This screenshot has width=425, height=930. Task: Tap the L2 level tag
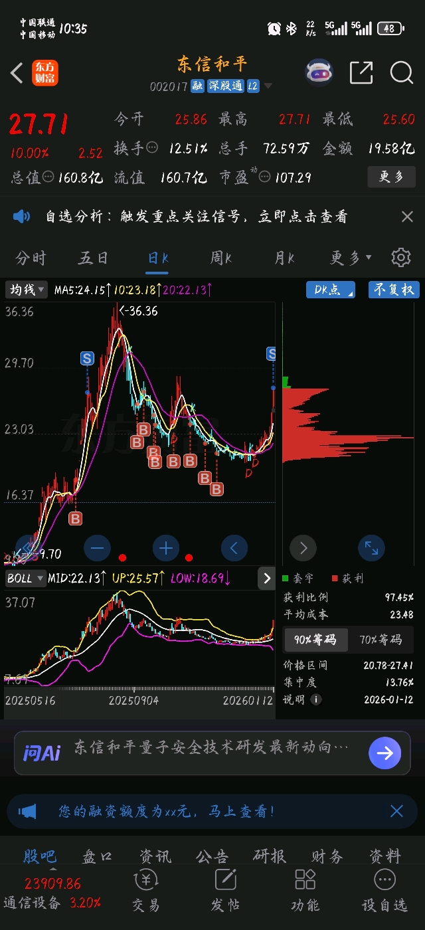click(x=252, y=86)
